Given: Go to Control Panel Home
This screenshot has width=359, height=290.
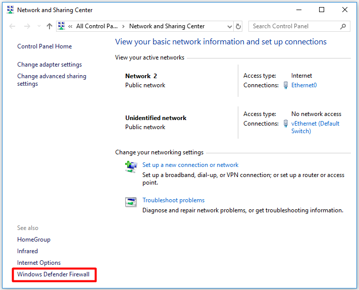Looking at the screenshot, I should [x=44, y=46].
